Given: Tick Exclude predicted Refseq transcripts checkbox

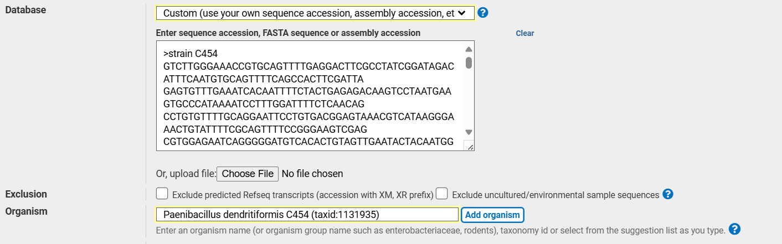Looking at the screenshot, I should [x=162, y=194].
